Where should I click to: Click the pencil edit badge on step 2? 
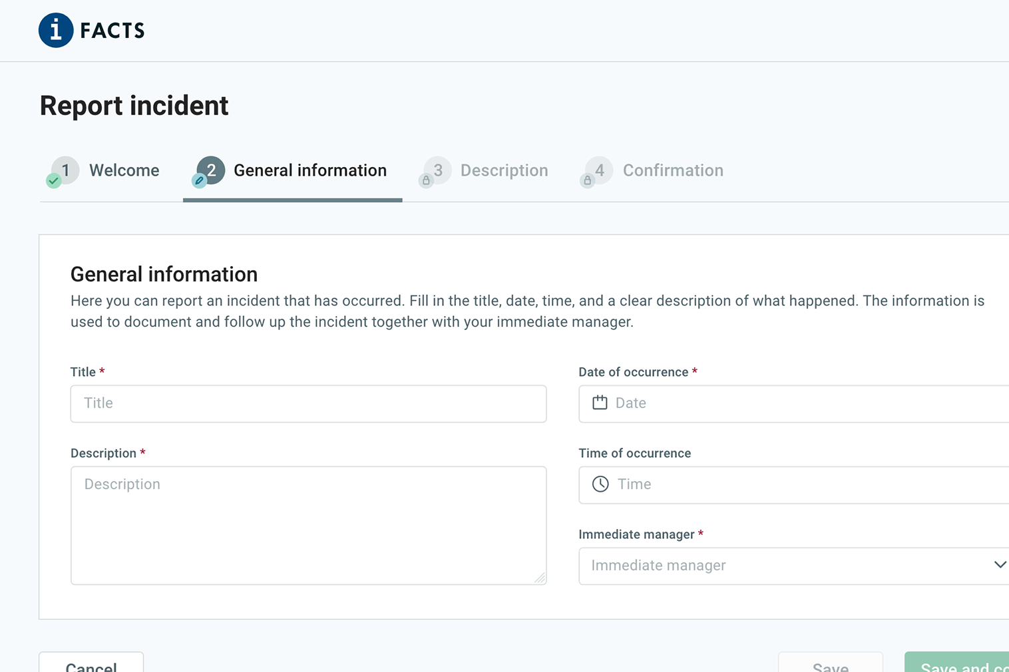point(199,181)
